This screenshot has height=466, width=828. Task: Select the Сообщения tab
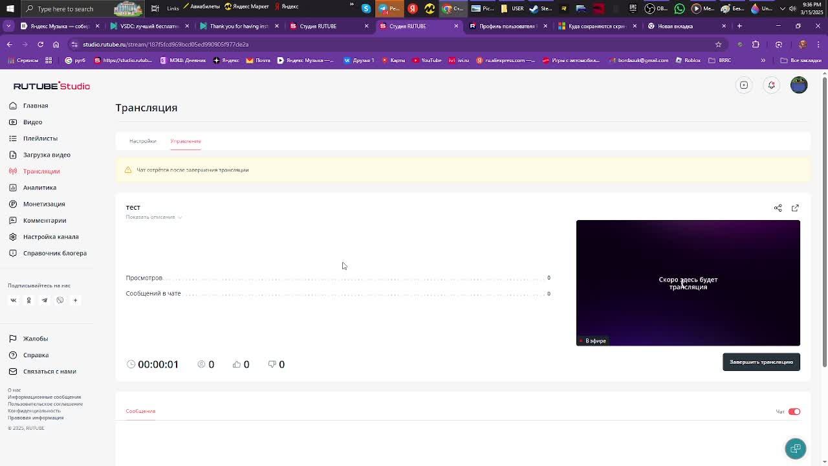pyautogui.click(x=140, y=411)
